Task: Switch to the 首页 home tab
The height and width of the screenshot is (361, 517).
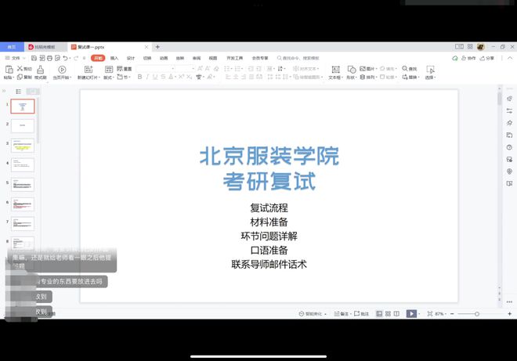Action: [12, 47]
